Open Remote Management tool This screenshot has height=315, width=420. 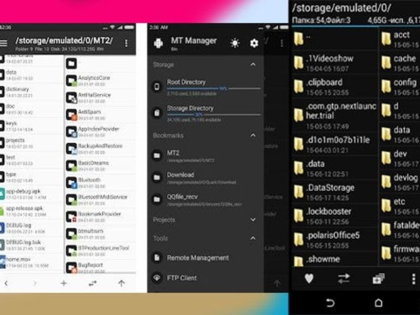pyautogui.click(x=206, y=258)
